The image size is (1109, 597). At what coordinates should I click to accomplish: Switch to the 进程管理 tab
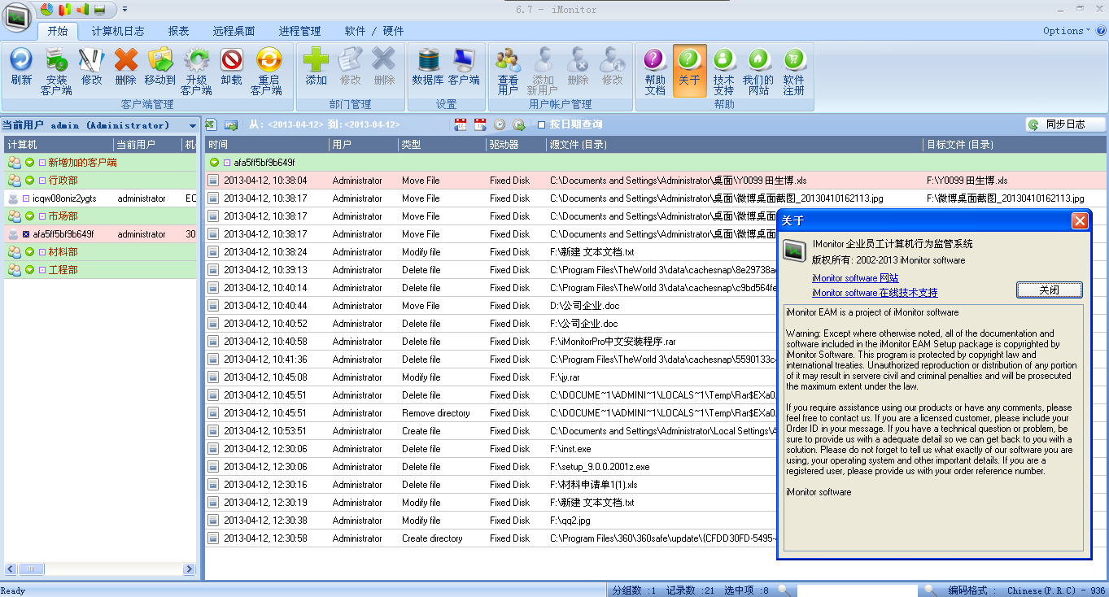(x=299, y=31)
